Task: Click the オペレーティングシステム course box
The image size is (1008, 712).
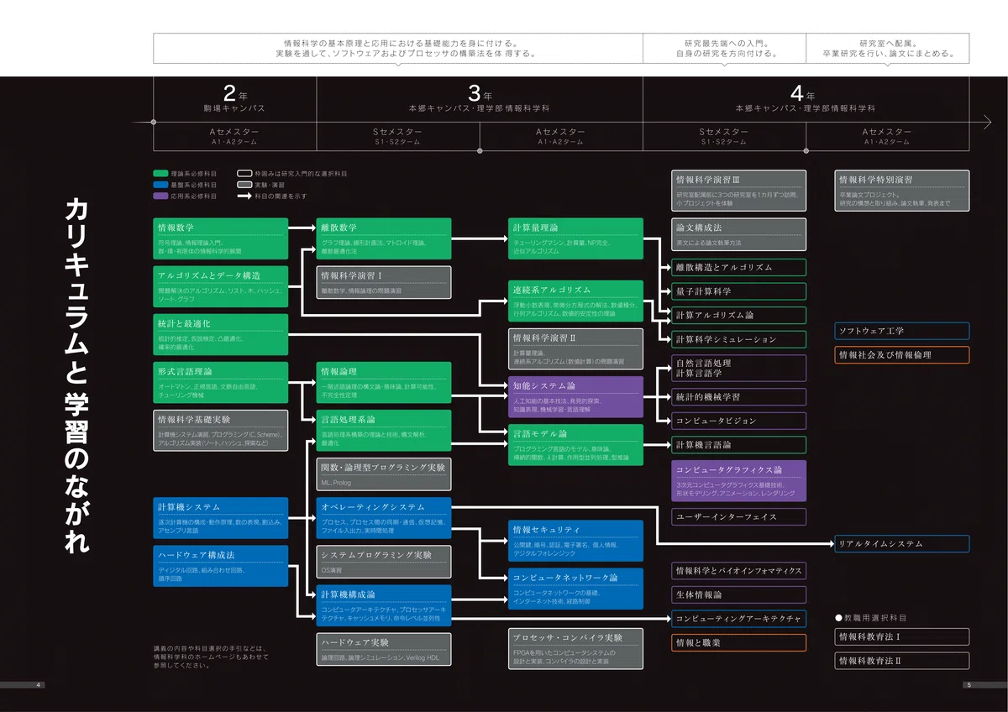Action: pos(384,518)
